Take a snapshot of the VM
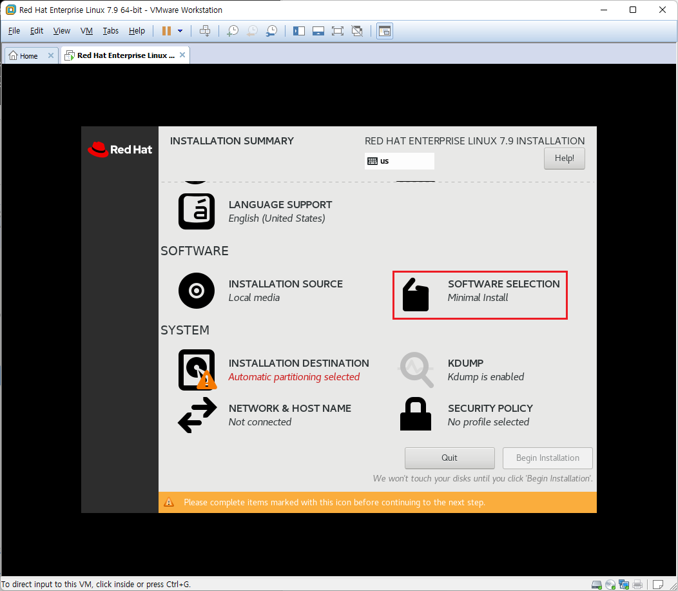The height and width of the screenshot is (591, 678). point(233,31)
